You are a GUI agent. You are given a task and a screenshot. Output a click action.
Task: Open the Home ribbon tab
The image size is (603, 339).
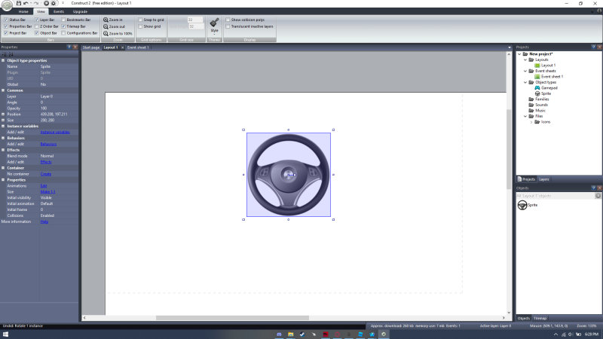click(x=23, y=11)
